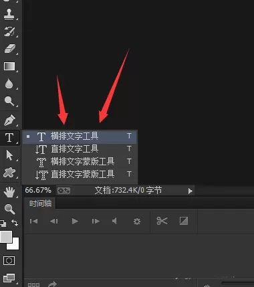
Task: Toggle Quick Mask mode
Action: tap(9, 260)
